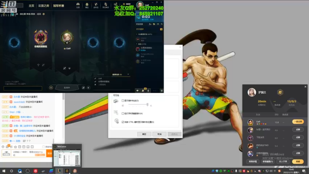Click the stream chat scrollbar
The width and height of the screenshot is (309, 174).
tap(63, 96)
